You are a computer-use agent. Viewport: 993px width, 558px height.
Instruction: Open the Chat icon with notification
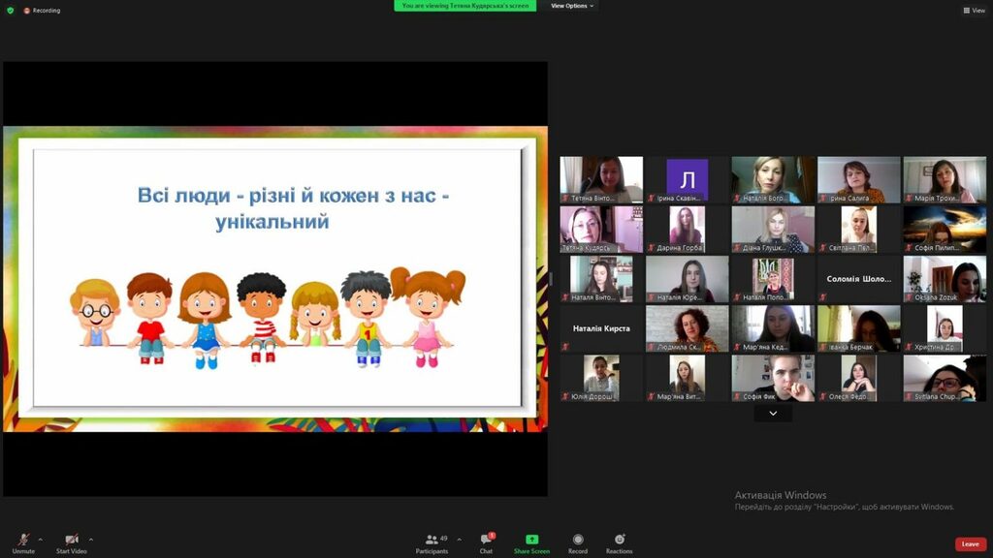click(487, 539)
